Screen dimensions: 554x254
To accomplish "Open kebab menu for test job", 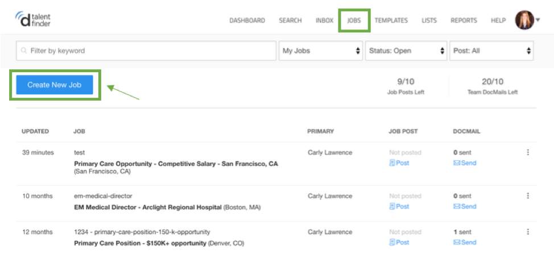I will [528, 152].
